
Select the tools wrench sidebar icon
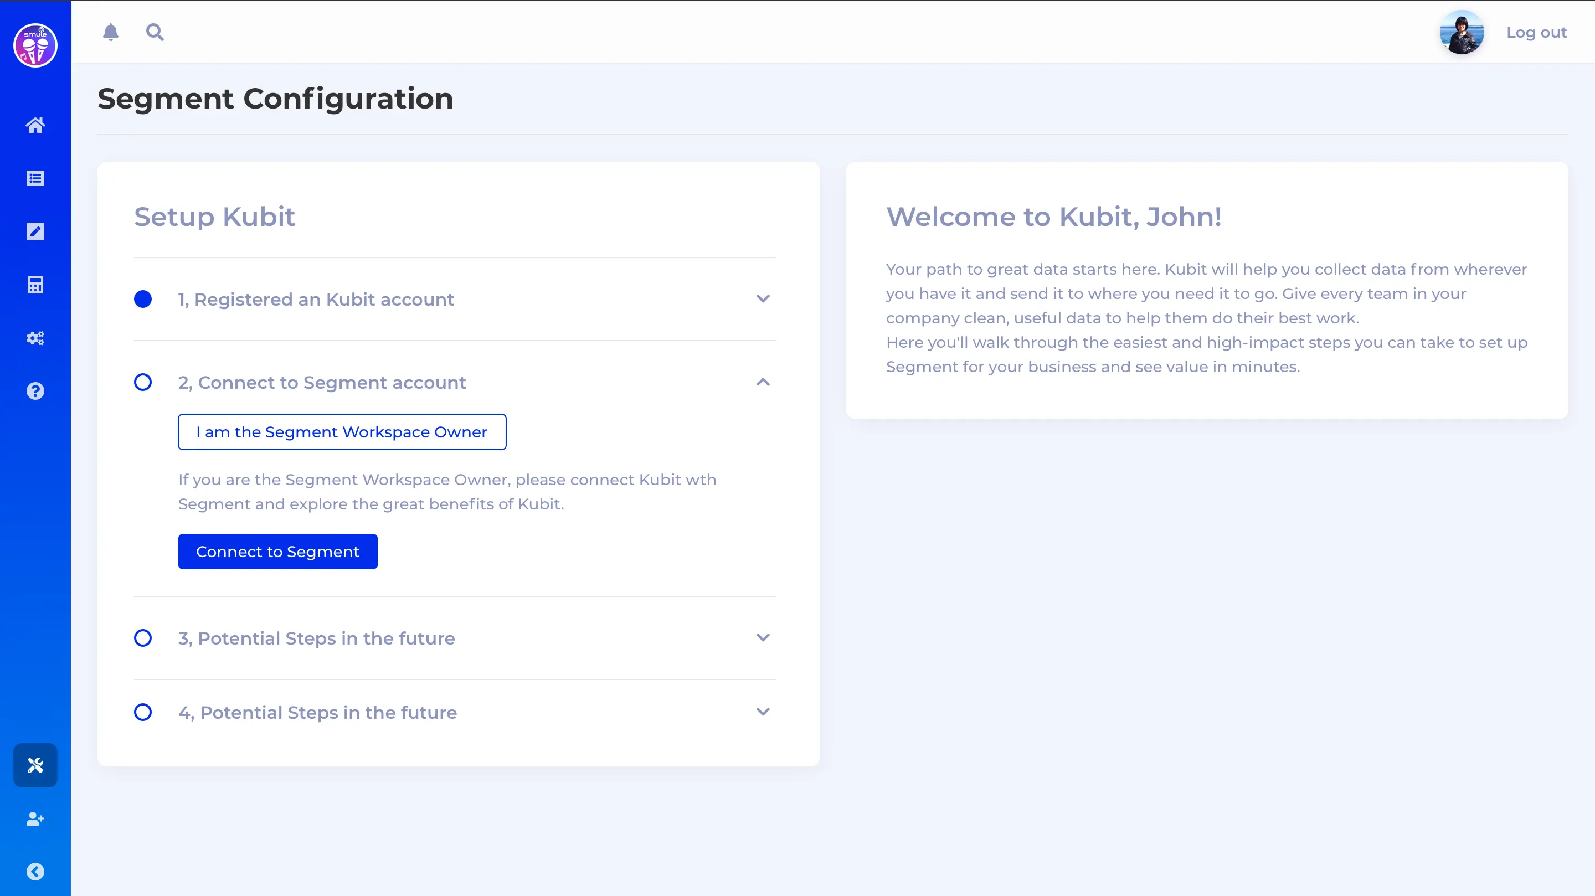click(35, 765)
